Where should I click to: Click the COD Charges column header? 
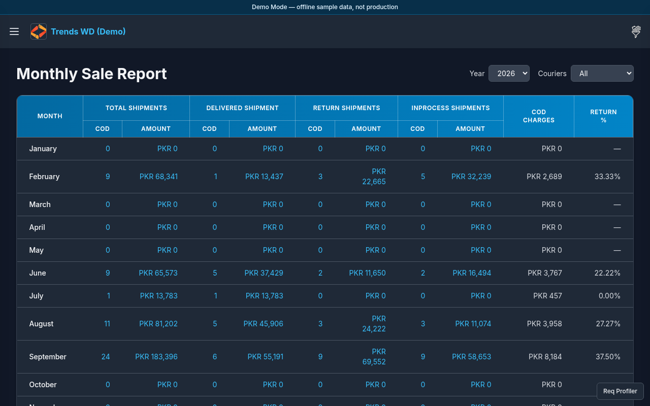[539, 116]
